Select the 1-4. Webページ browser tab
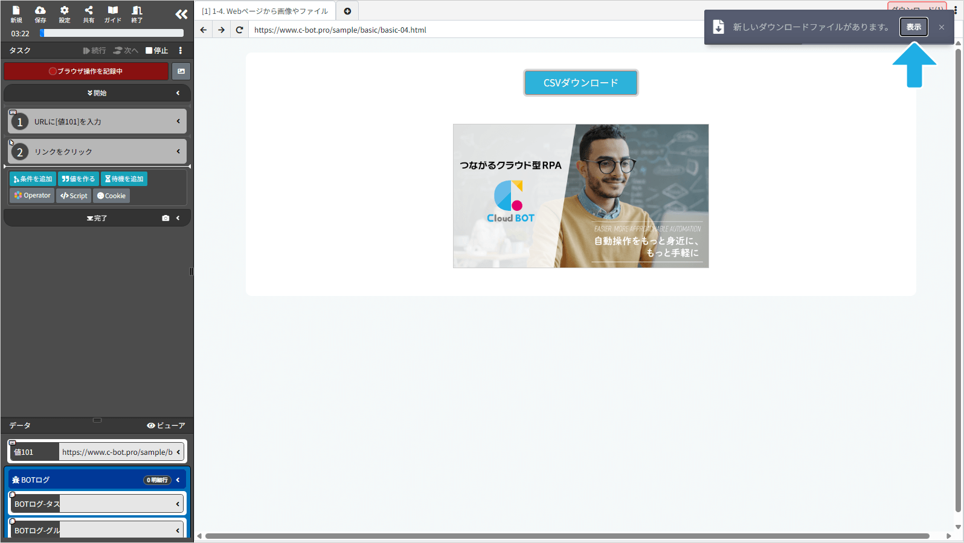Screen dimensions: 964x543 (265, 11)
